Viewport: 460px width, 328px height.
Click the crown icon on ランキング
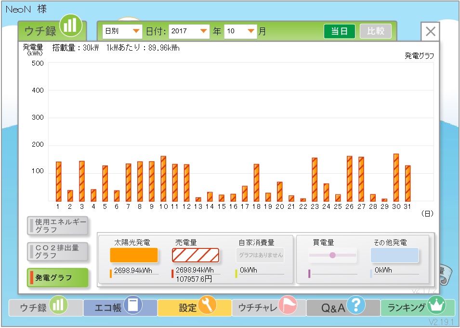click(436, 305)
